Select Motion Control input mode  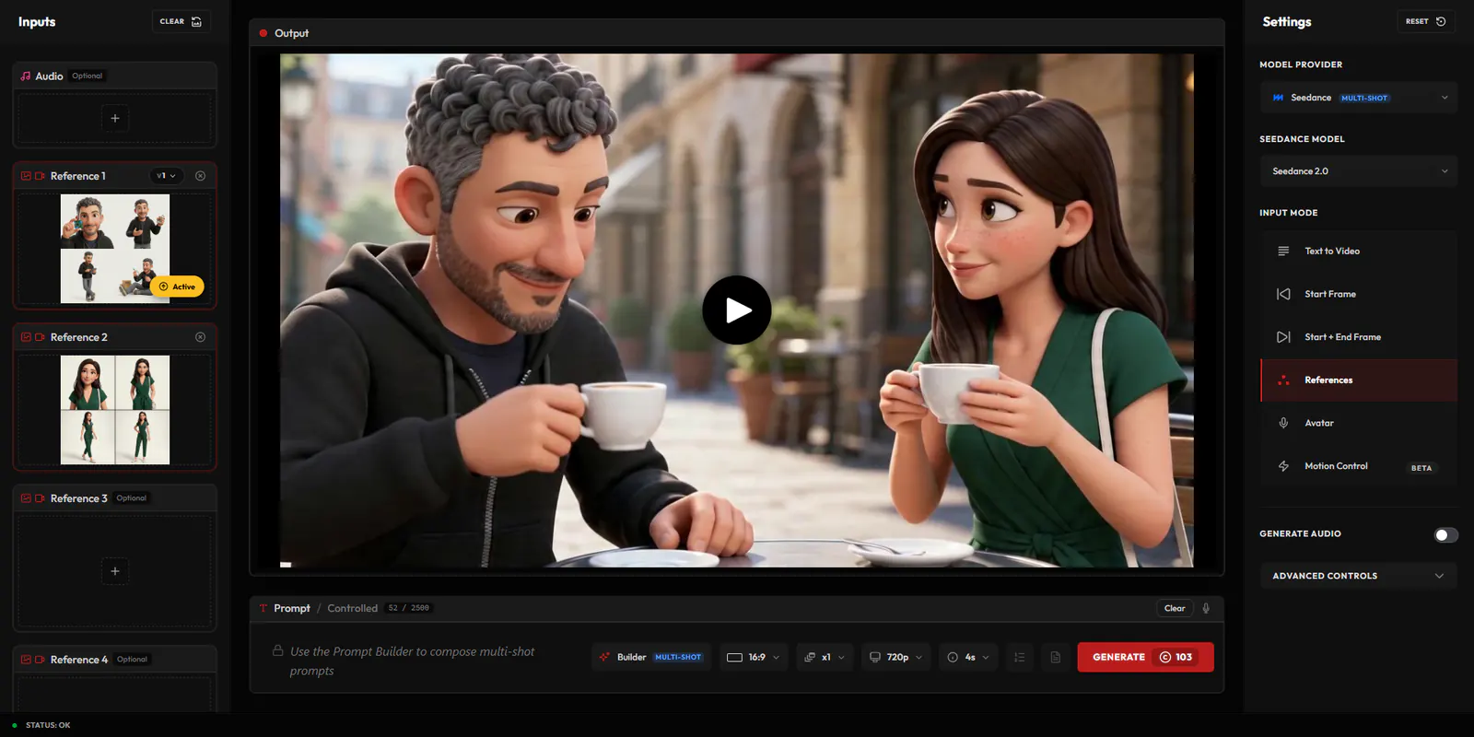[x=1359, y=466]
